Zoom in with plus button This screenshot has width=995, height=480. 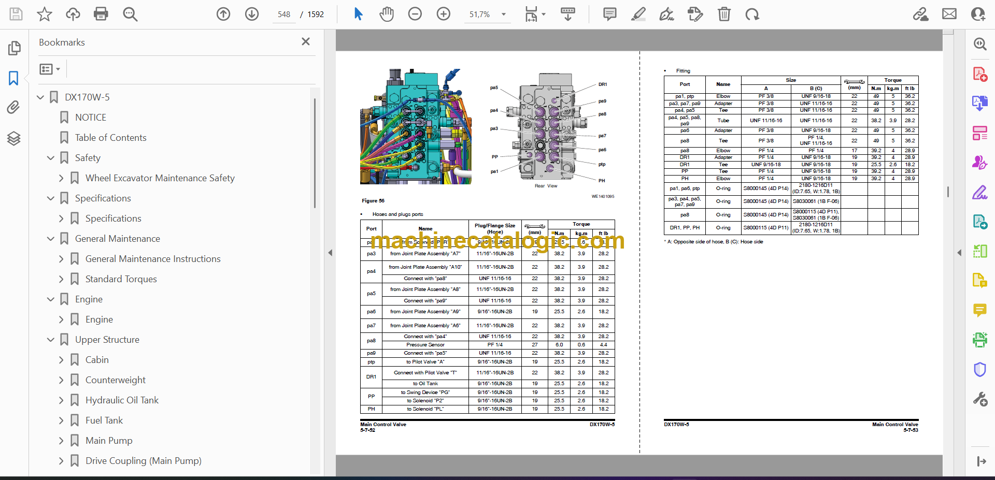pyautogui.click(x=444, y=14)
